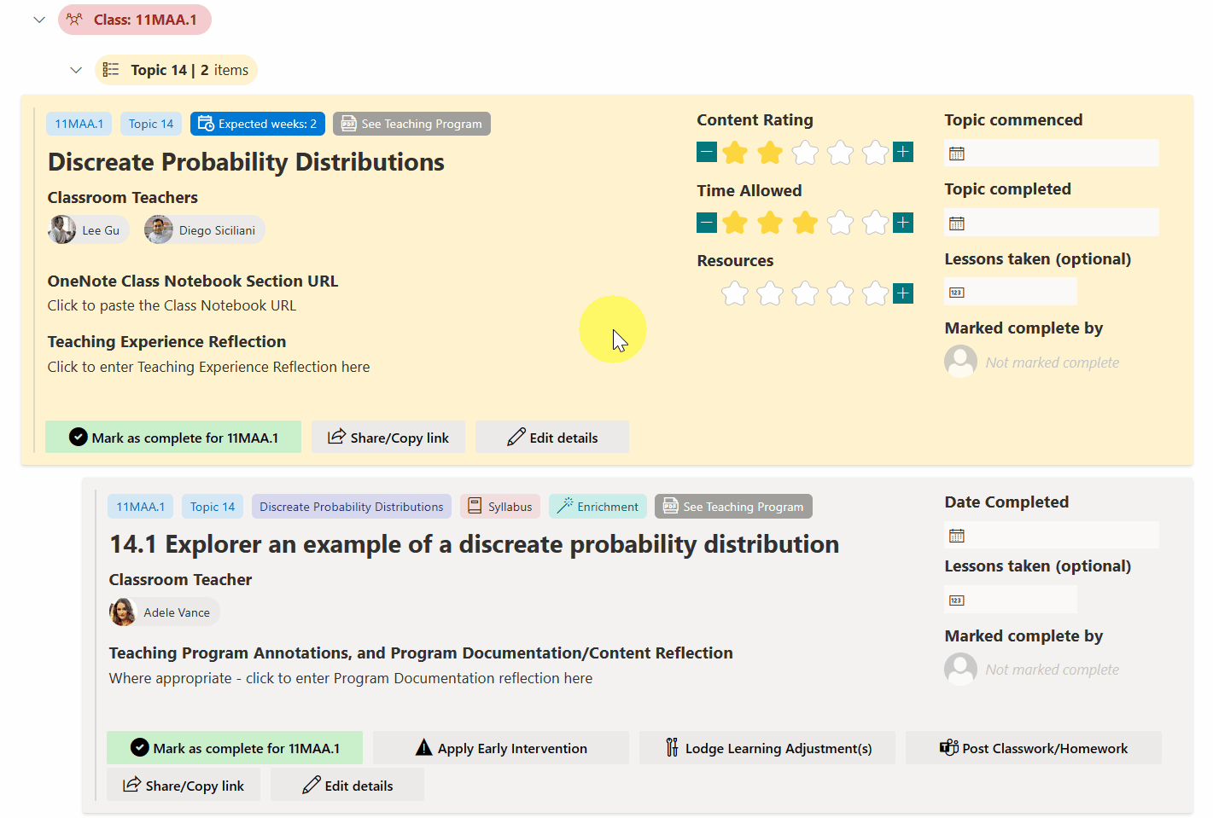Set Content Rating to two stars
The height and width of the screenshot is (818, 1213).
point(770,153)
